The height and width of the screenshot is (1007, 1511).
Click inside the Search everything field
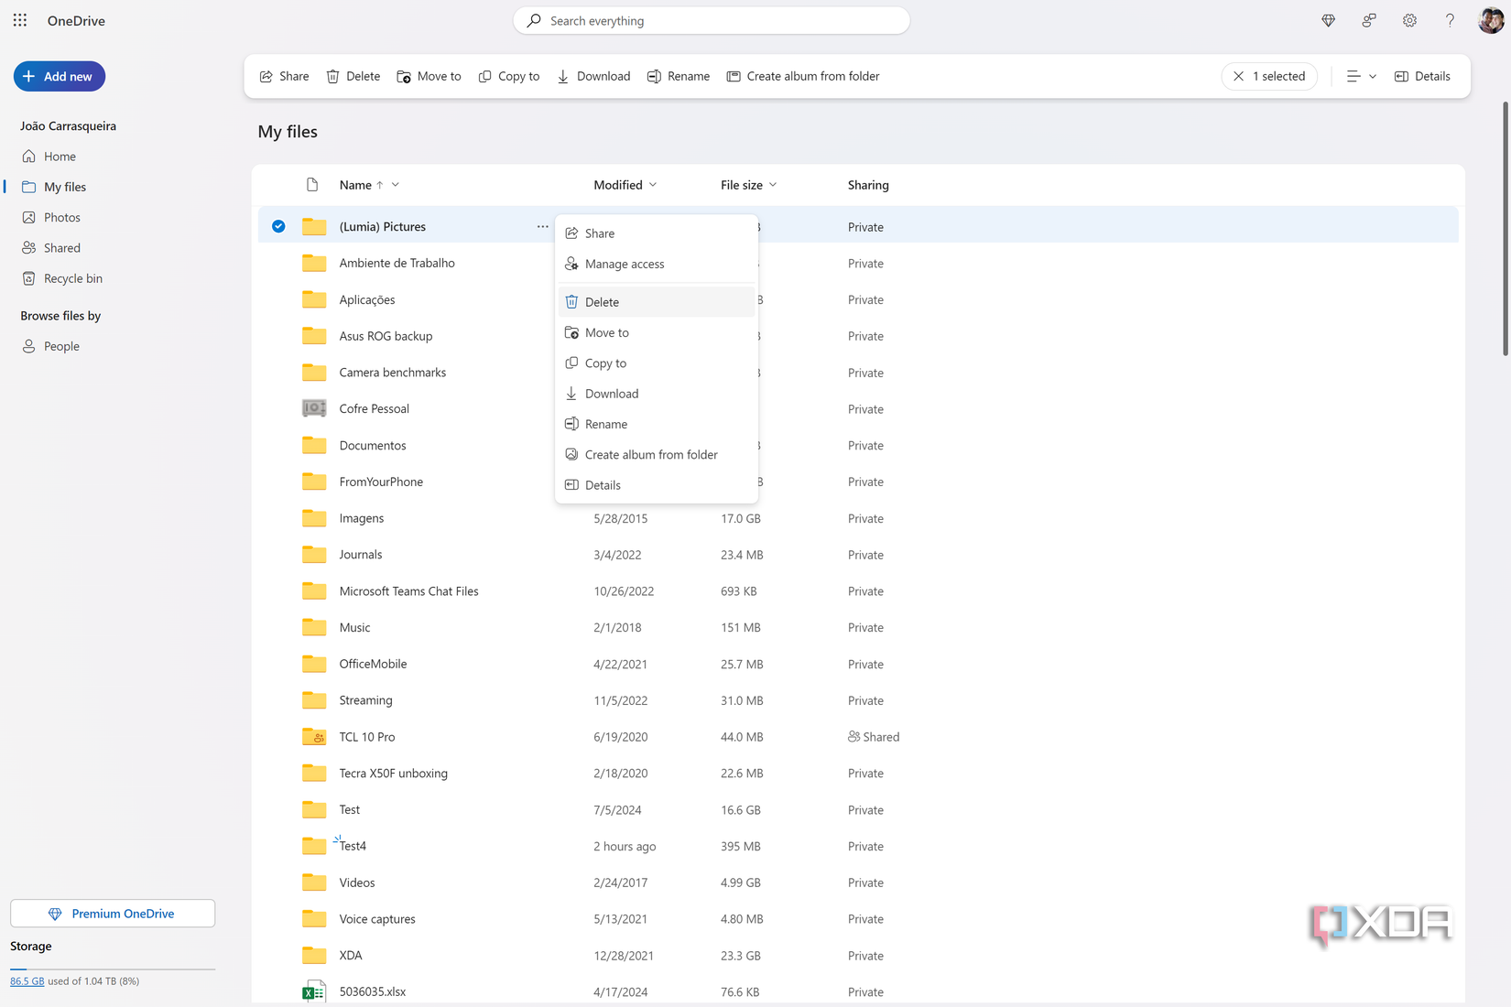(712, 20)
